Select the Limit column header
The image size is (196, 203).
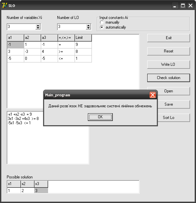(x=83, y=38)
